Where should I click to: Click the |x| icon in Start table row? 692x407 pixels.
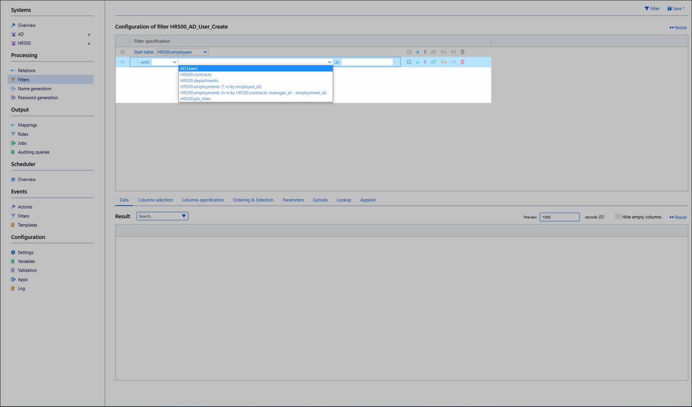point(453,52)
